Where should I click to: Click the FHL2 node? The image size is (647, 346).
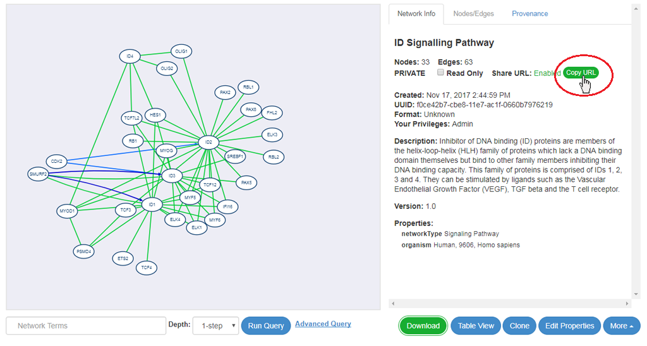tap(272, 112)
